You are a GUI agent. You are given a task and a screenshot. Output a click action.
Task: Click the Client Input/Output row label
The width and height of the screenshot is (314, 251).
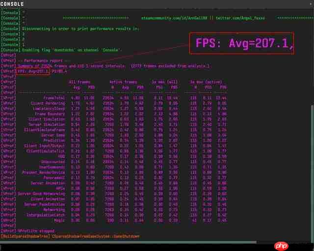pos(45,146)
